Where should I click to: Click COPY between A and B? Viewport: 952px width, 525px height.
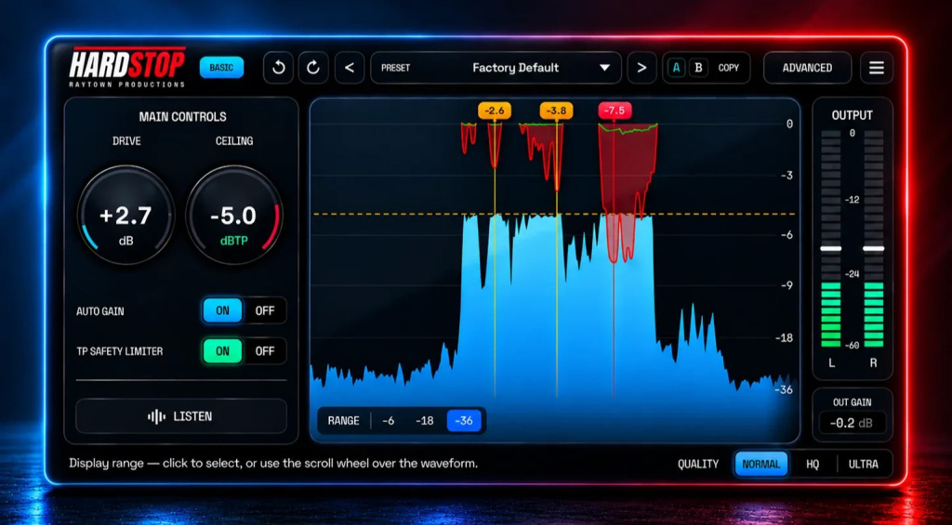pos(729,68)
